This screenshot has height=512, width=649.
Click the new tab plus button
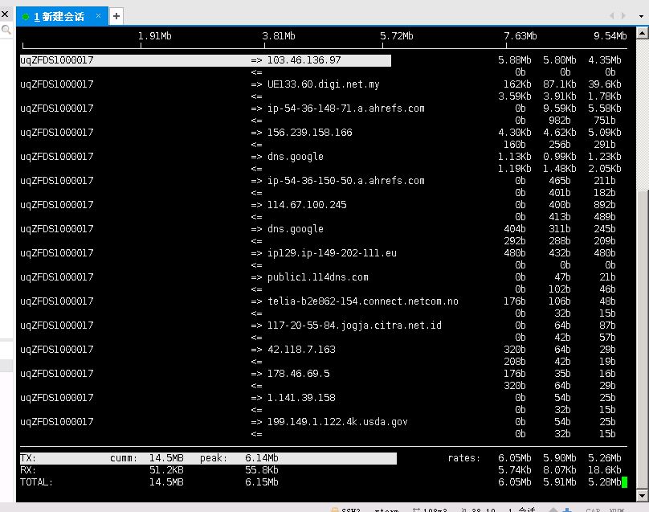pos(116,16)
